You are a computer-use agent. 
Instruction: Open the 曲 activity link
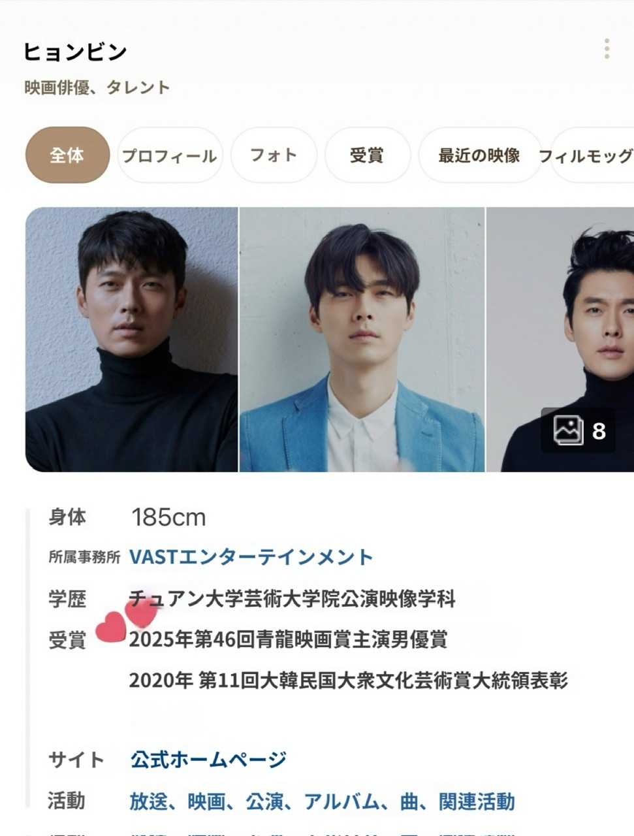tap(409, 801)
